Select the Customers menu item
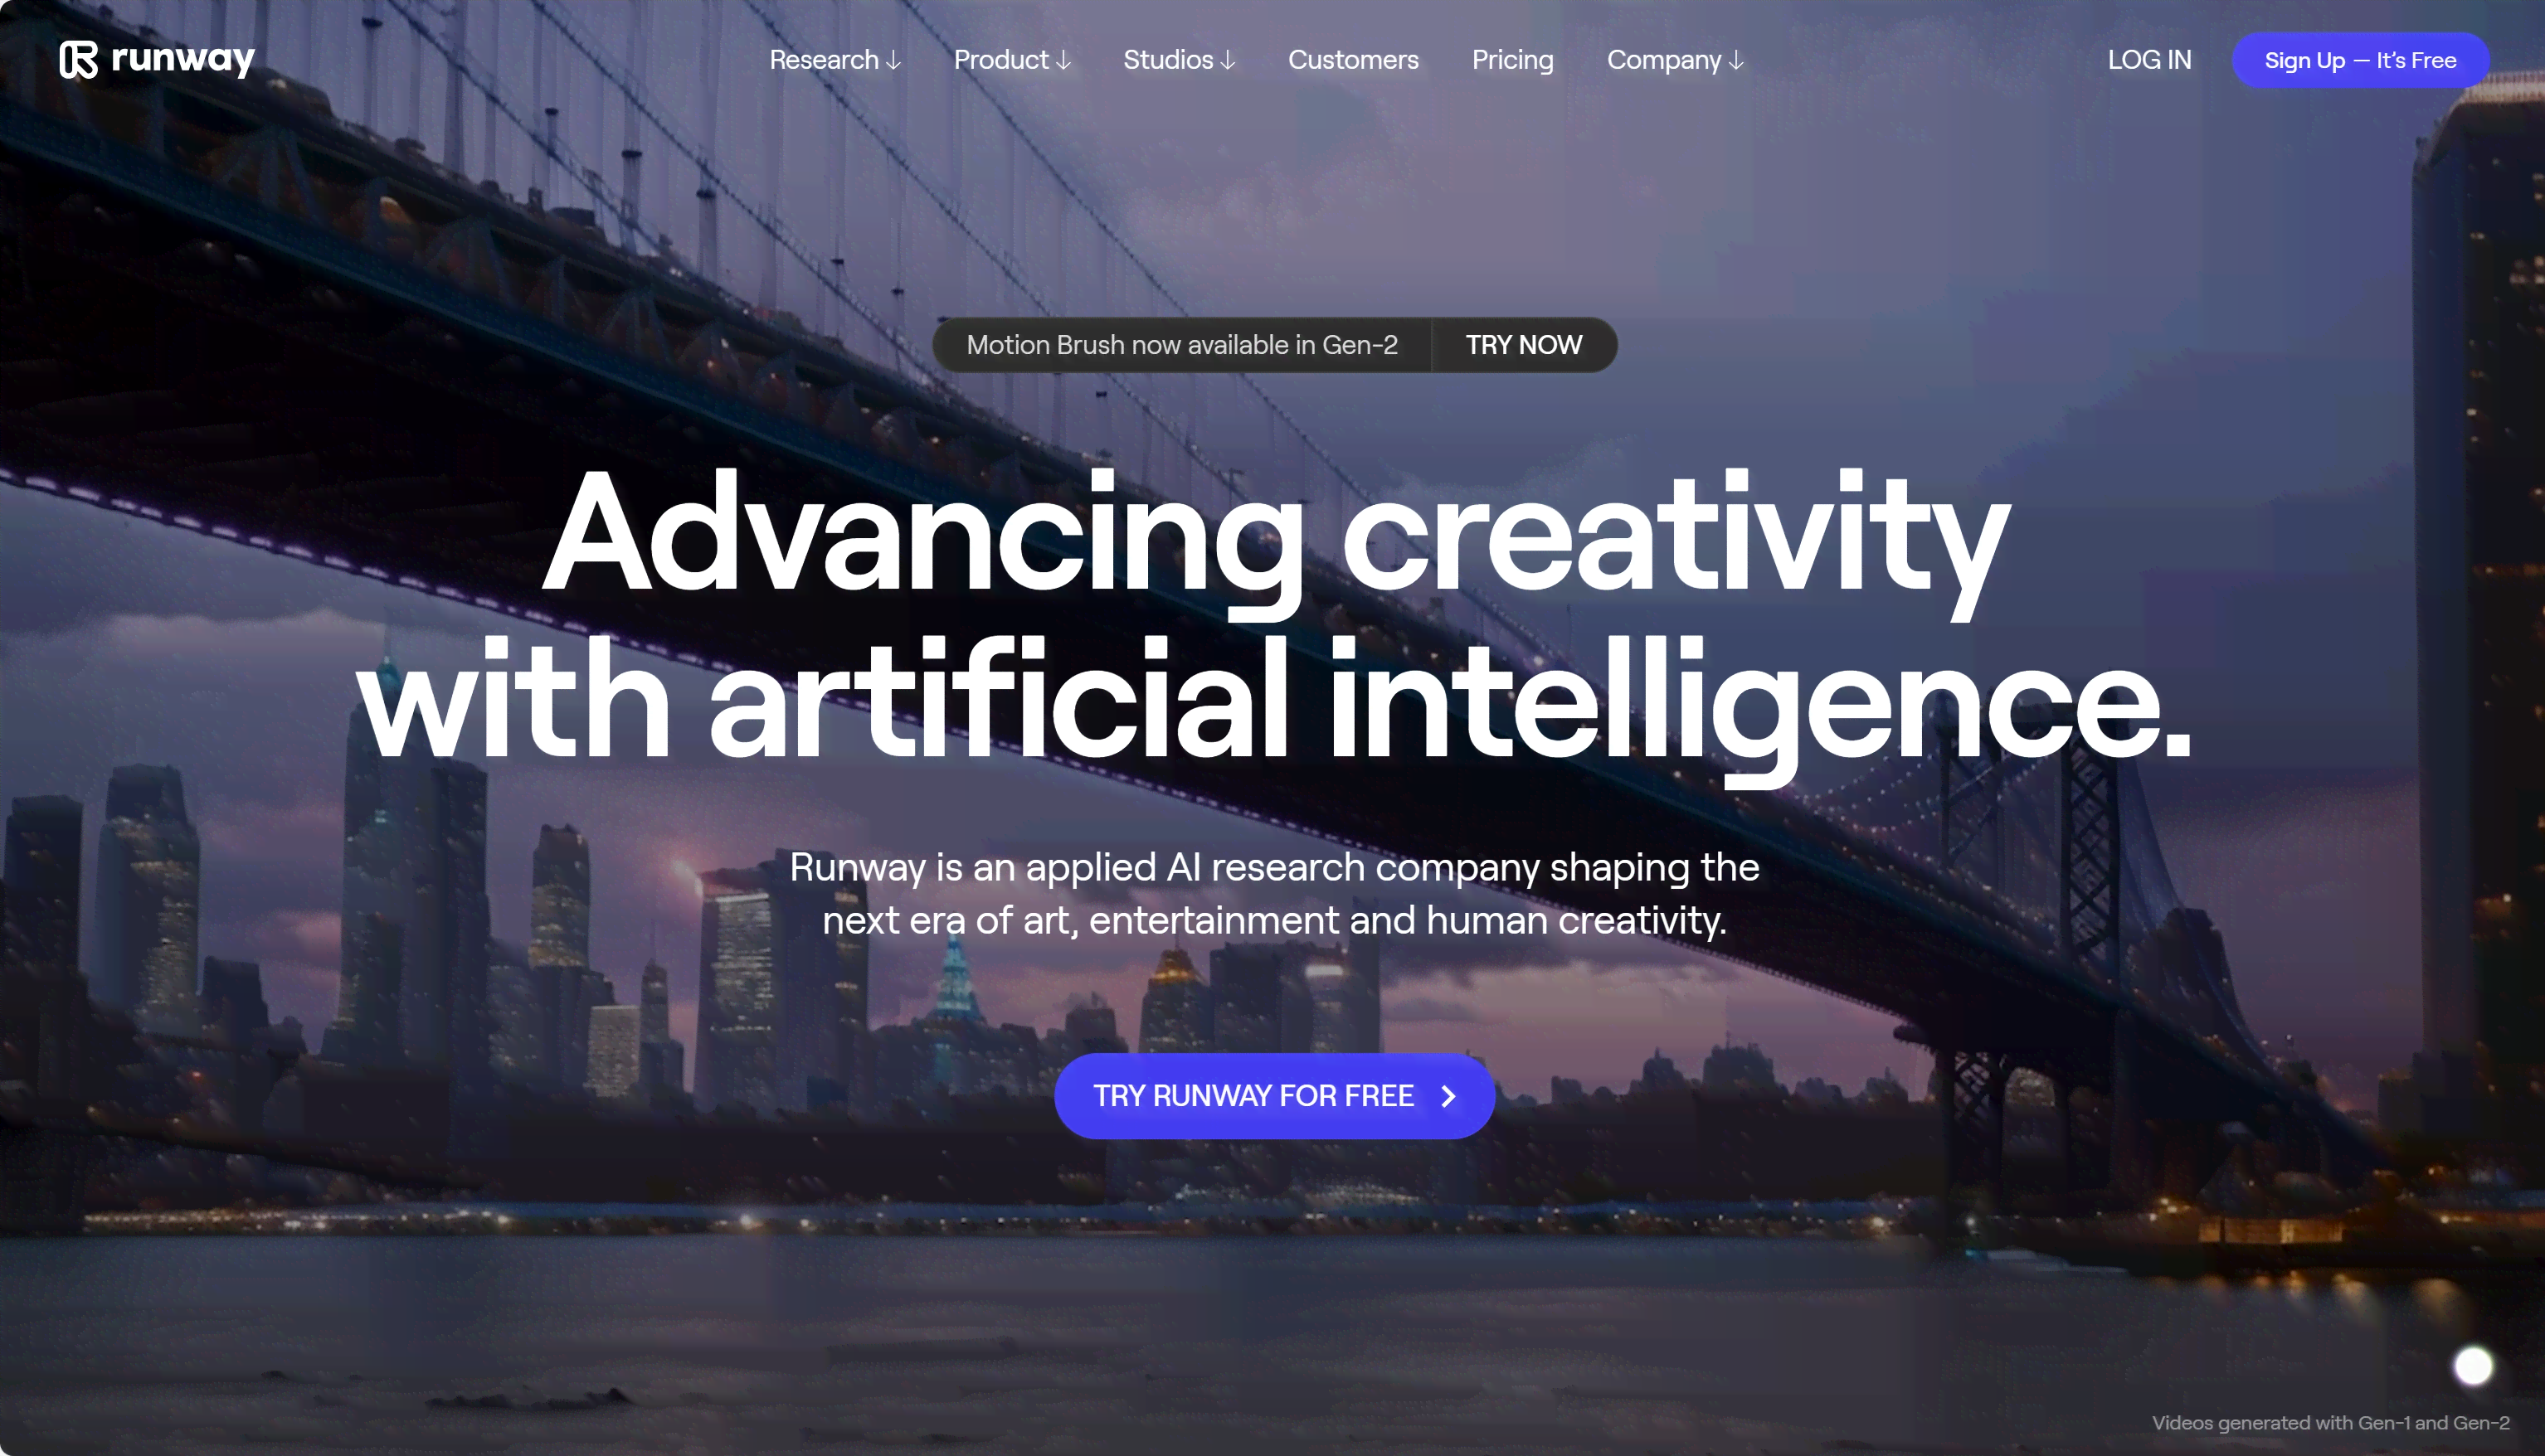The width and height of the screenshot is (2545, 1456). 1353,60
